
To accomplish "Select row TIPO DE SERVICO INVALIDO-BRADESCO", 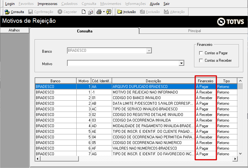I will pos(136,109).
